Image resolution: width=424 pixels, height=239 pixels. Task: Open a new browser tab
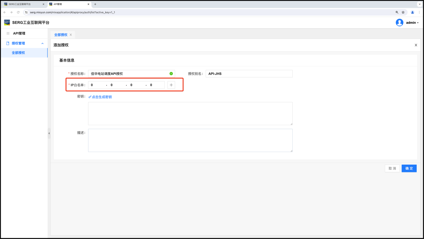(95, 4)
